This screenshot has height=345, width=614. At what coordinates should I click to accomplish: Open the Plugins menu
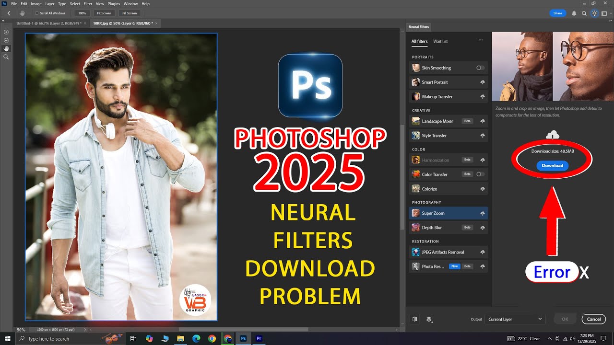click(x=114, y=4)
